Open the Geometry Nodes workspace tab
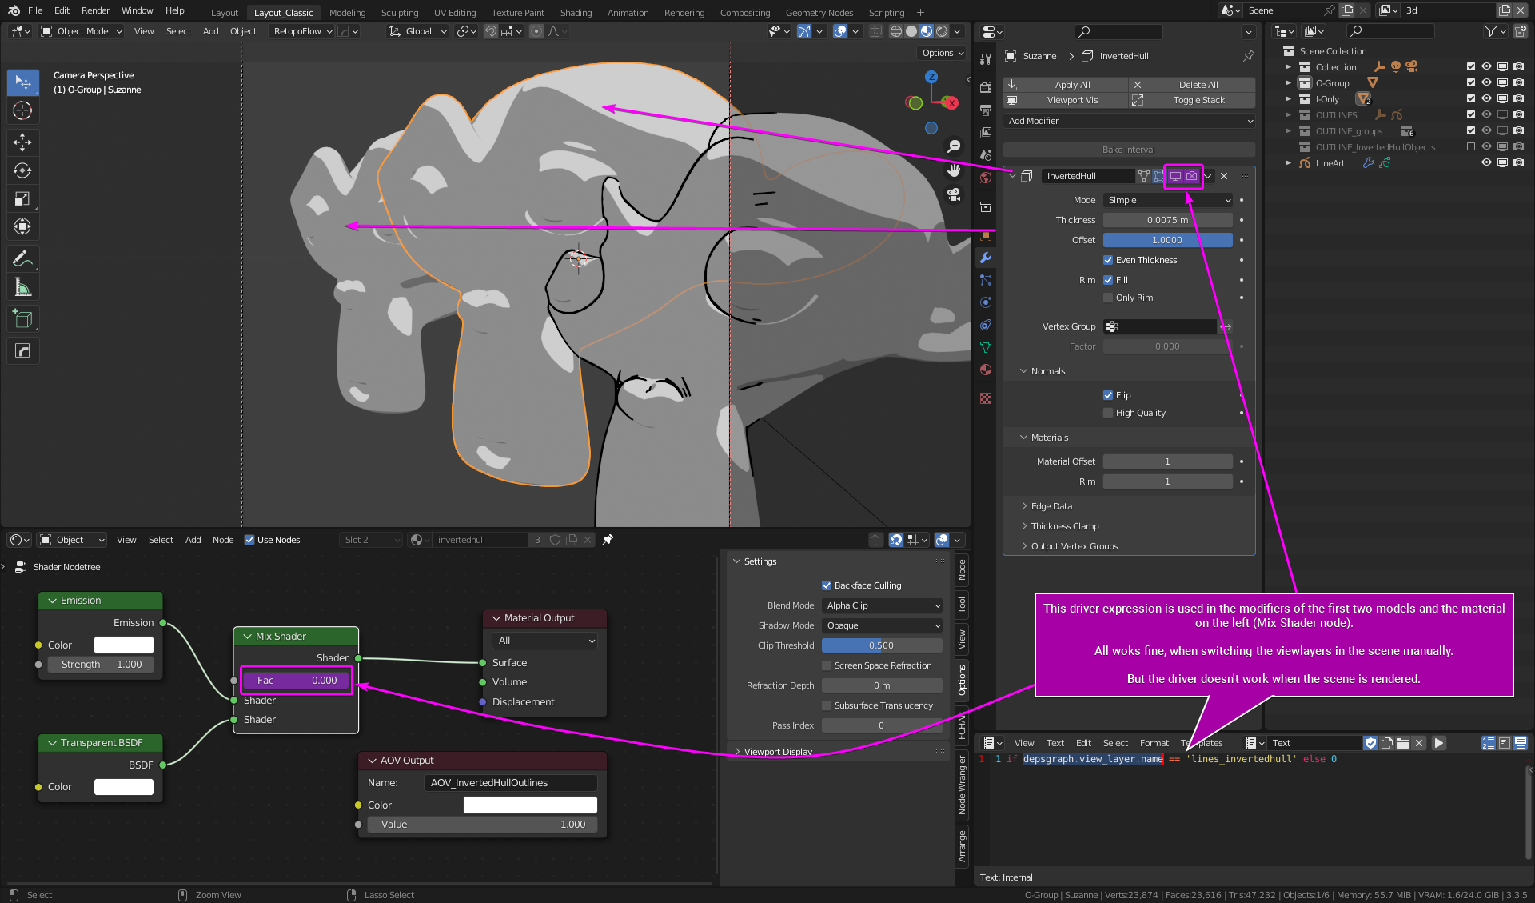This screenshot has width=1535, height=903. point(819,12)
